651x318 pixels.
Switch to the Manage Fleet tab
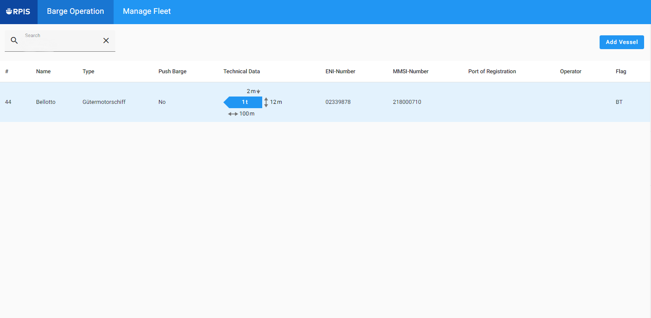click(x=147, y=12)
